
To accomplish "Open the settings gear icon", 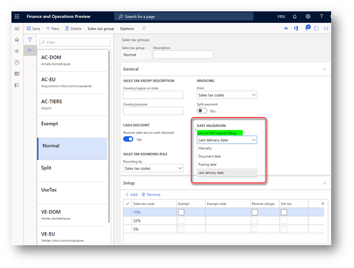I will pos(308,16).
